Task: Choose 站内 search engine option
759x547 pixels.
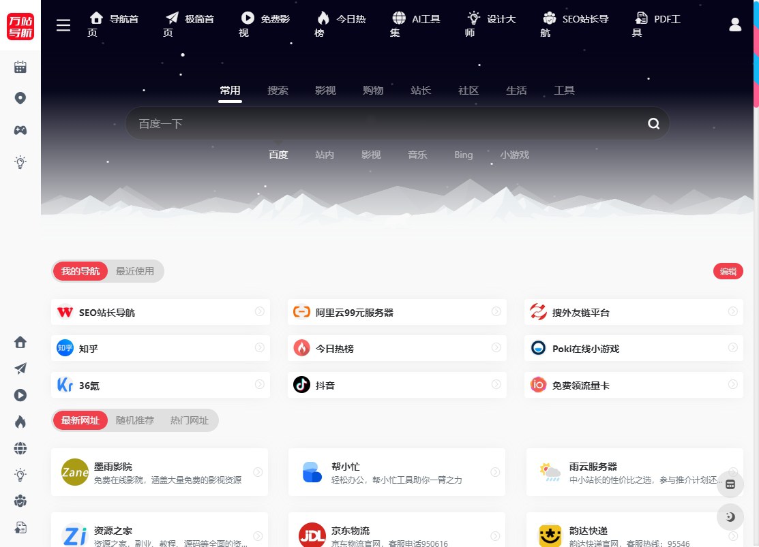Action: [x=325, y=155]
